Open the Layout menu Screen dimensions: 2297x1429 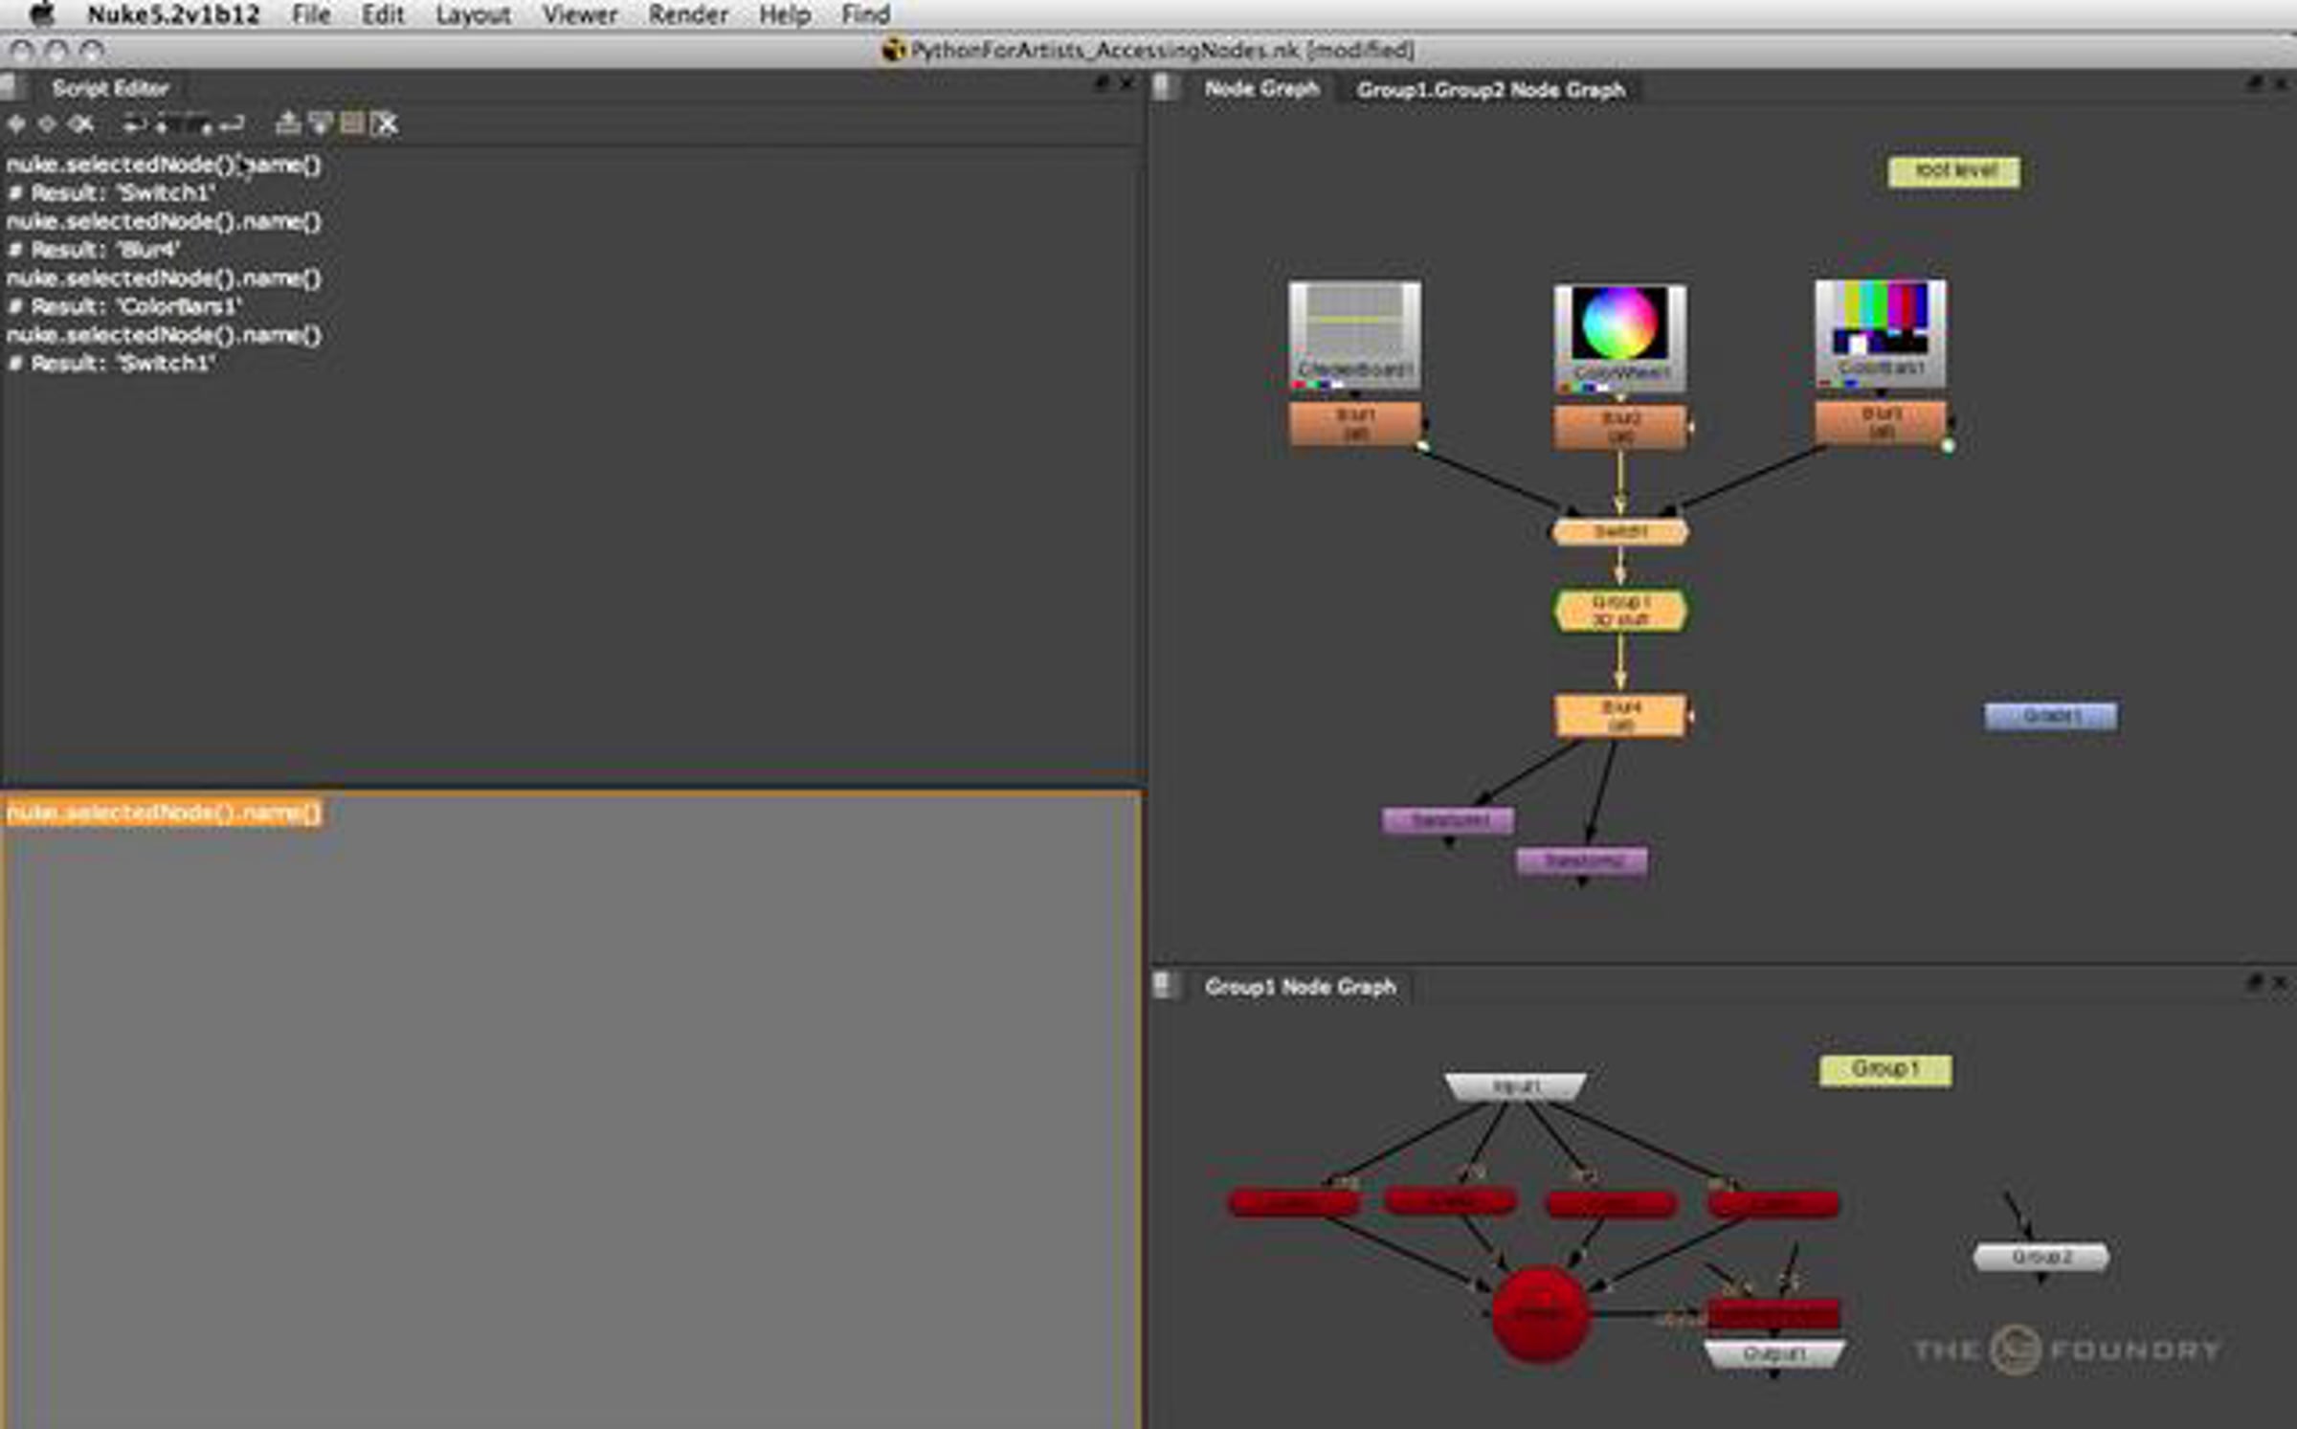click(x=473, y=14)
